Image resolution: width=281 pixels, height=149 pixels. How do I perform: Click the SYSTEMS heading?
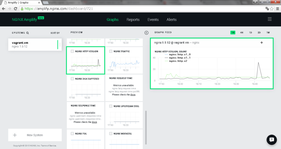coord(18,33)
